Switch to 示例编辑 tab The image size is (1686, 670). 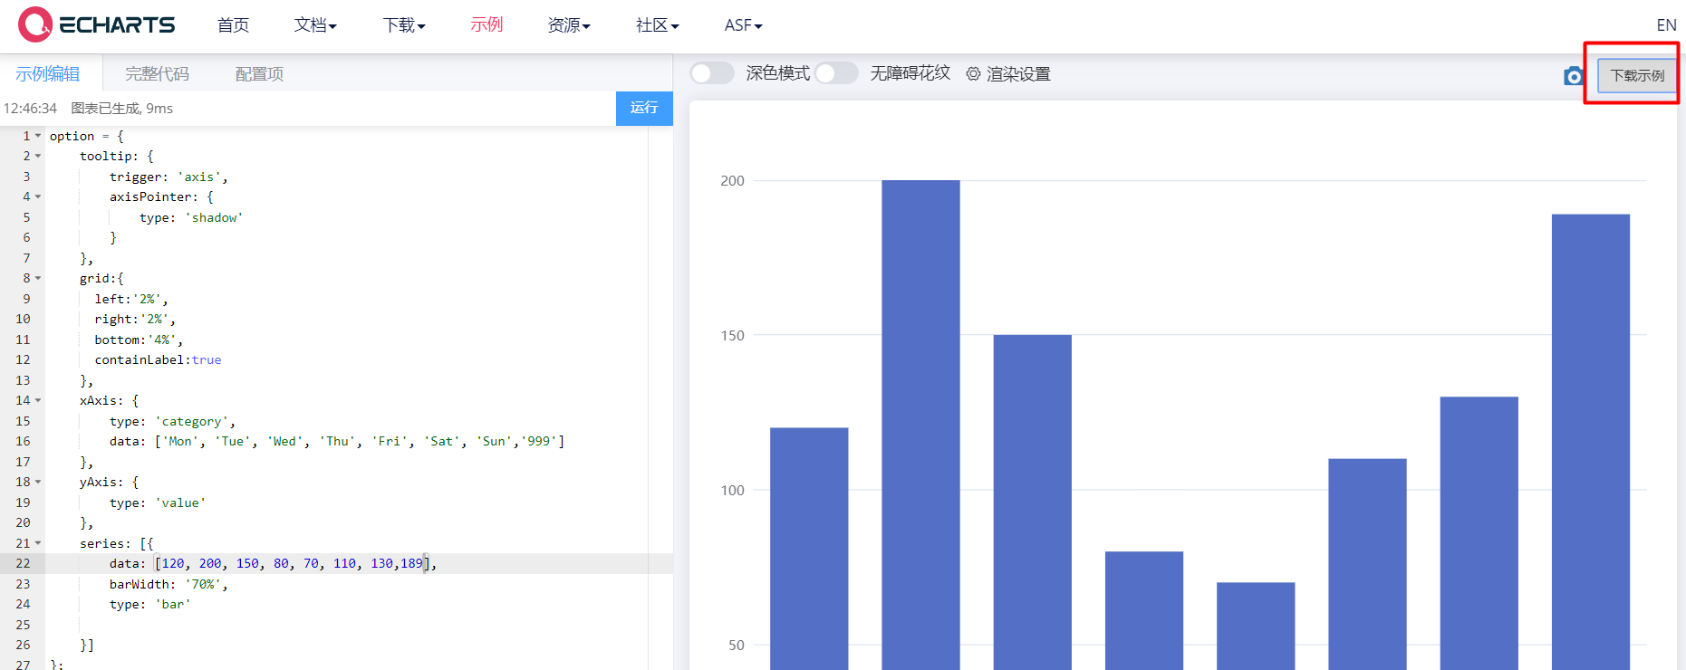pyautogui.click(x=48, y=74)
